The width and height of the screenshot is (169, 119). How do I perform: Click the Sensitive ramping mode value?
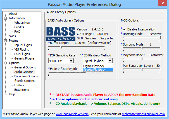[155, 34]
